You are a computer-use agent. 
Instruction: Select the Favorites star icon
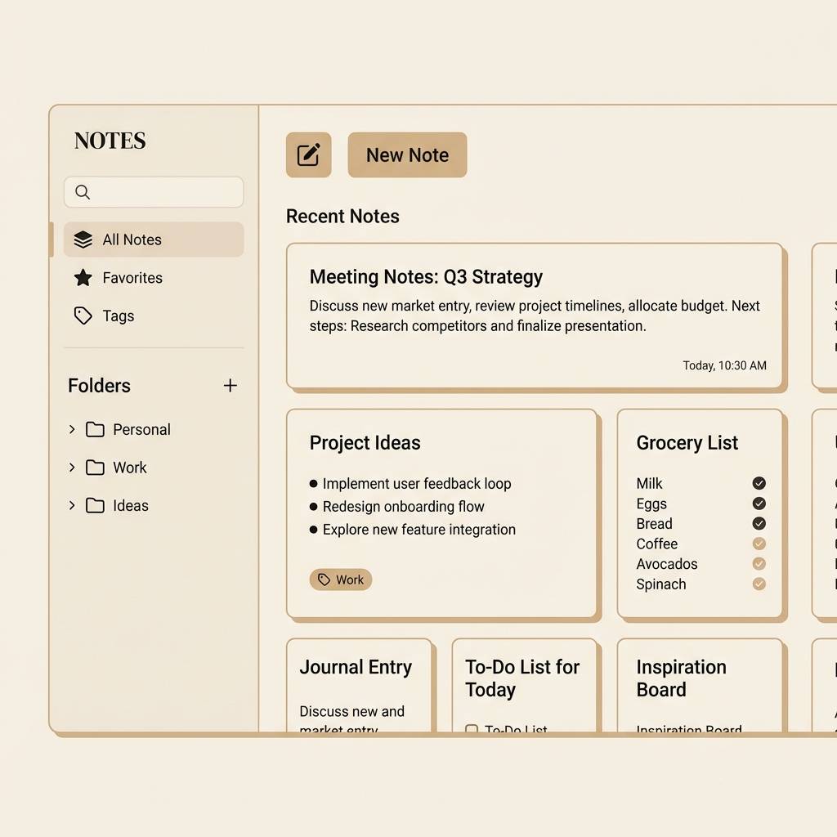coord(82,277)
